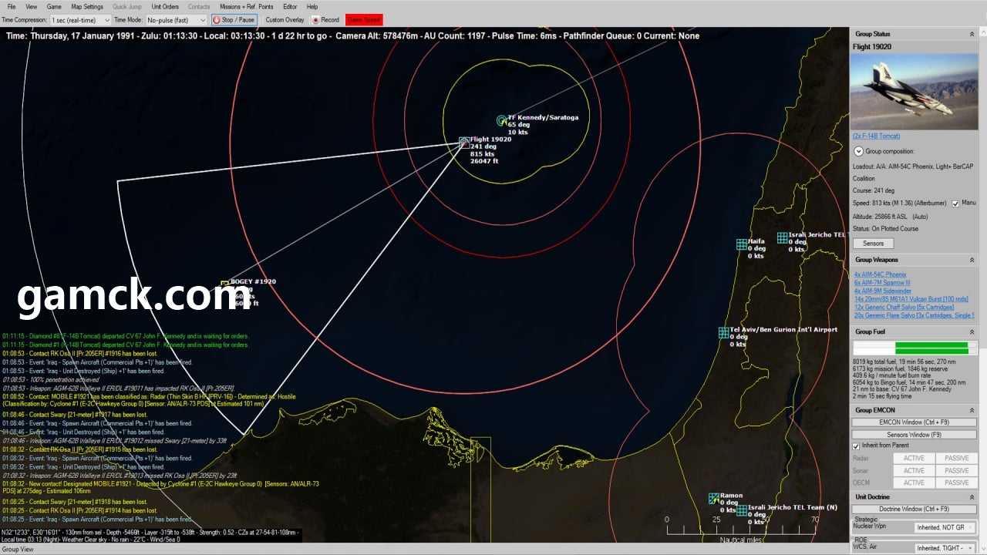Collapse the Group Status panel
987x555 pixels.
click(972, 35)
